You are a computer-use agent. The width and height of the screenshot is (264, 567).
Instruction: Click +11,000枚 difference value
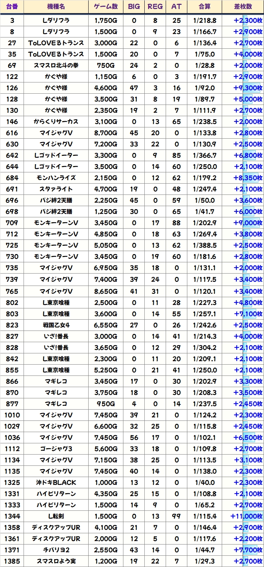(x=246, y=516)
